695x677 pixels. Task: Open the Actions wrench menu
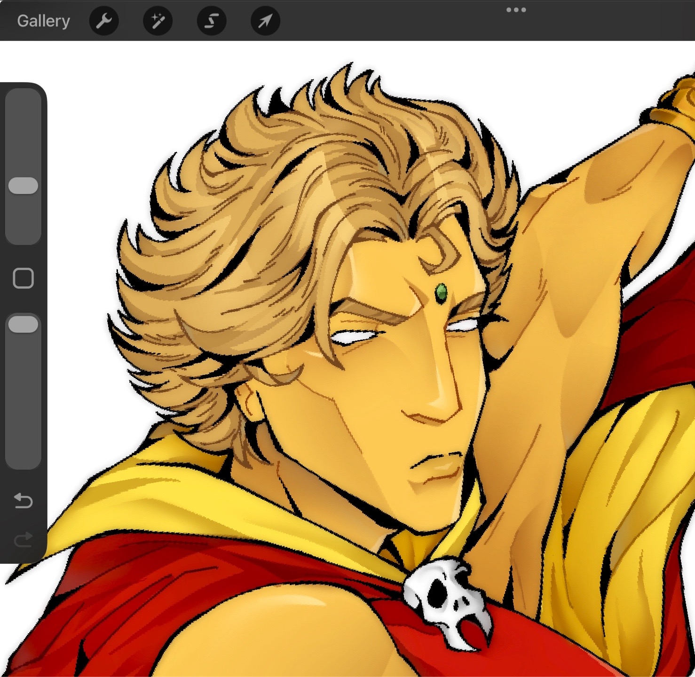click(x=104, y=21)
